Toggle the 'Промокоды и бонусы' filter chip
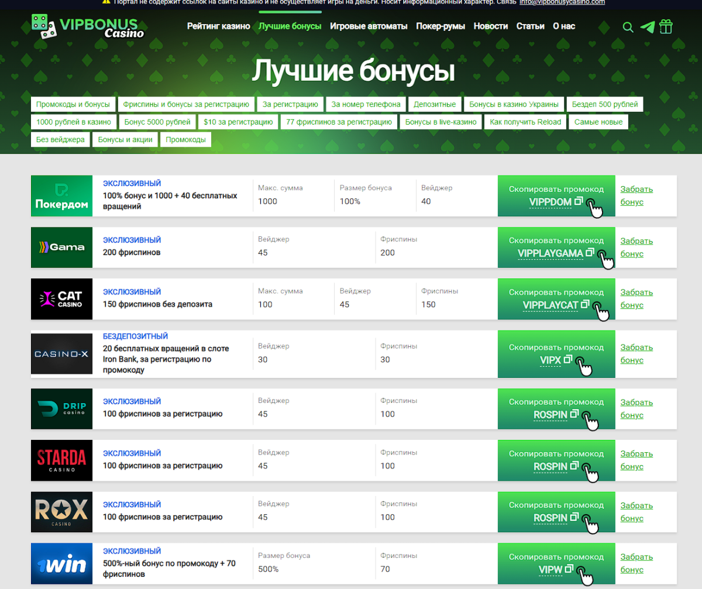The height and width of the screenshot is (589, 702). point(74,104)
